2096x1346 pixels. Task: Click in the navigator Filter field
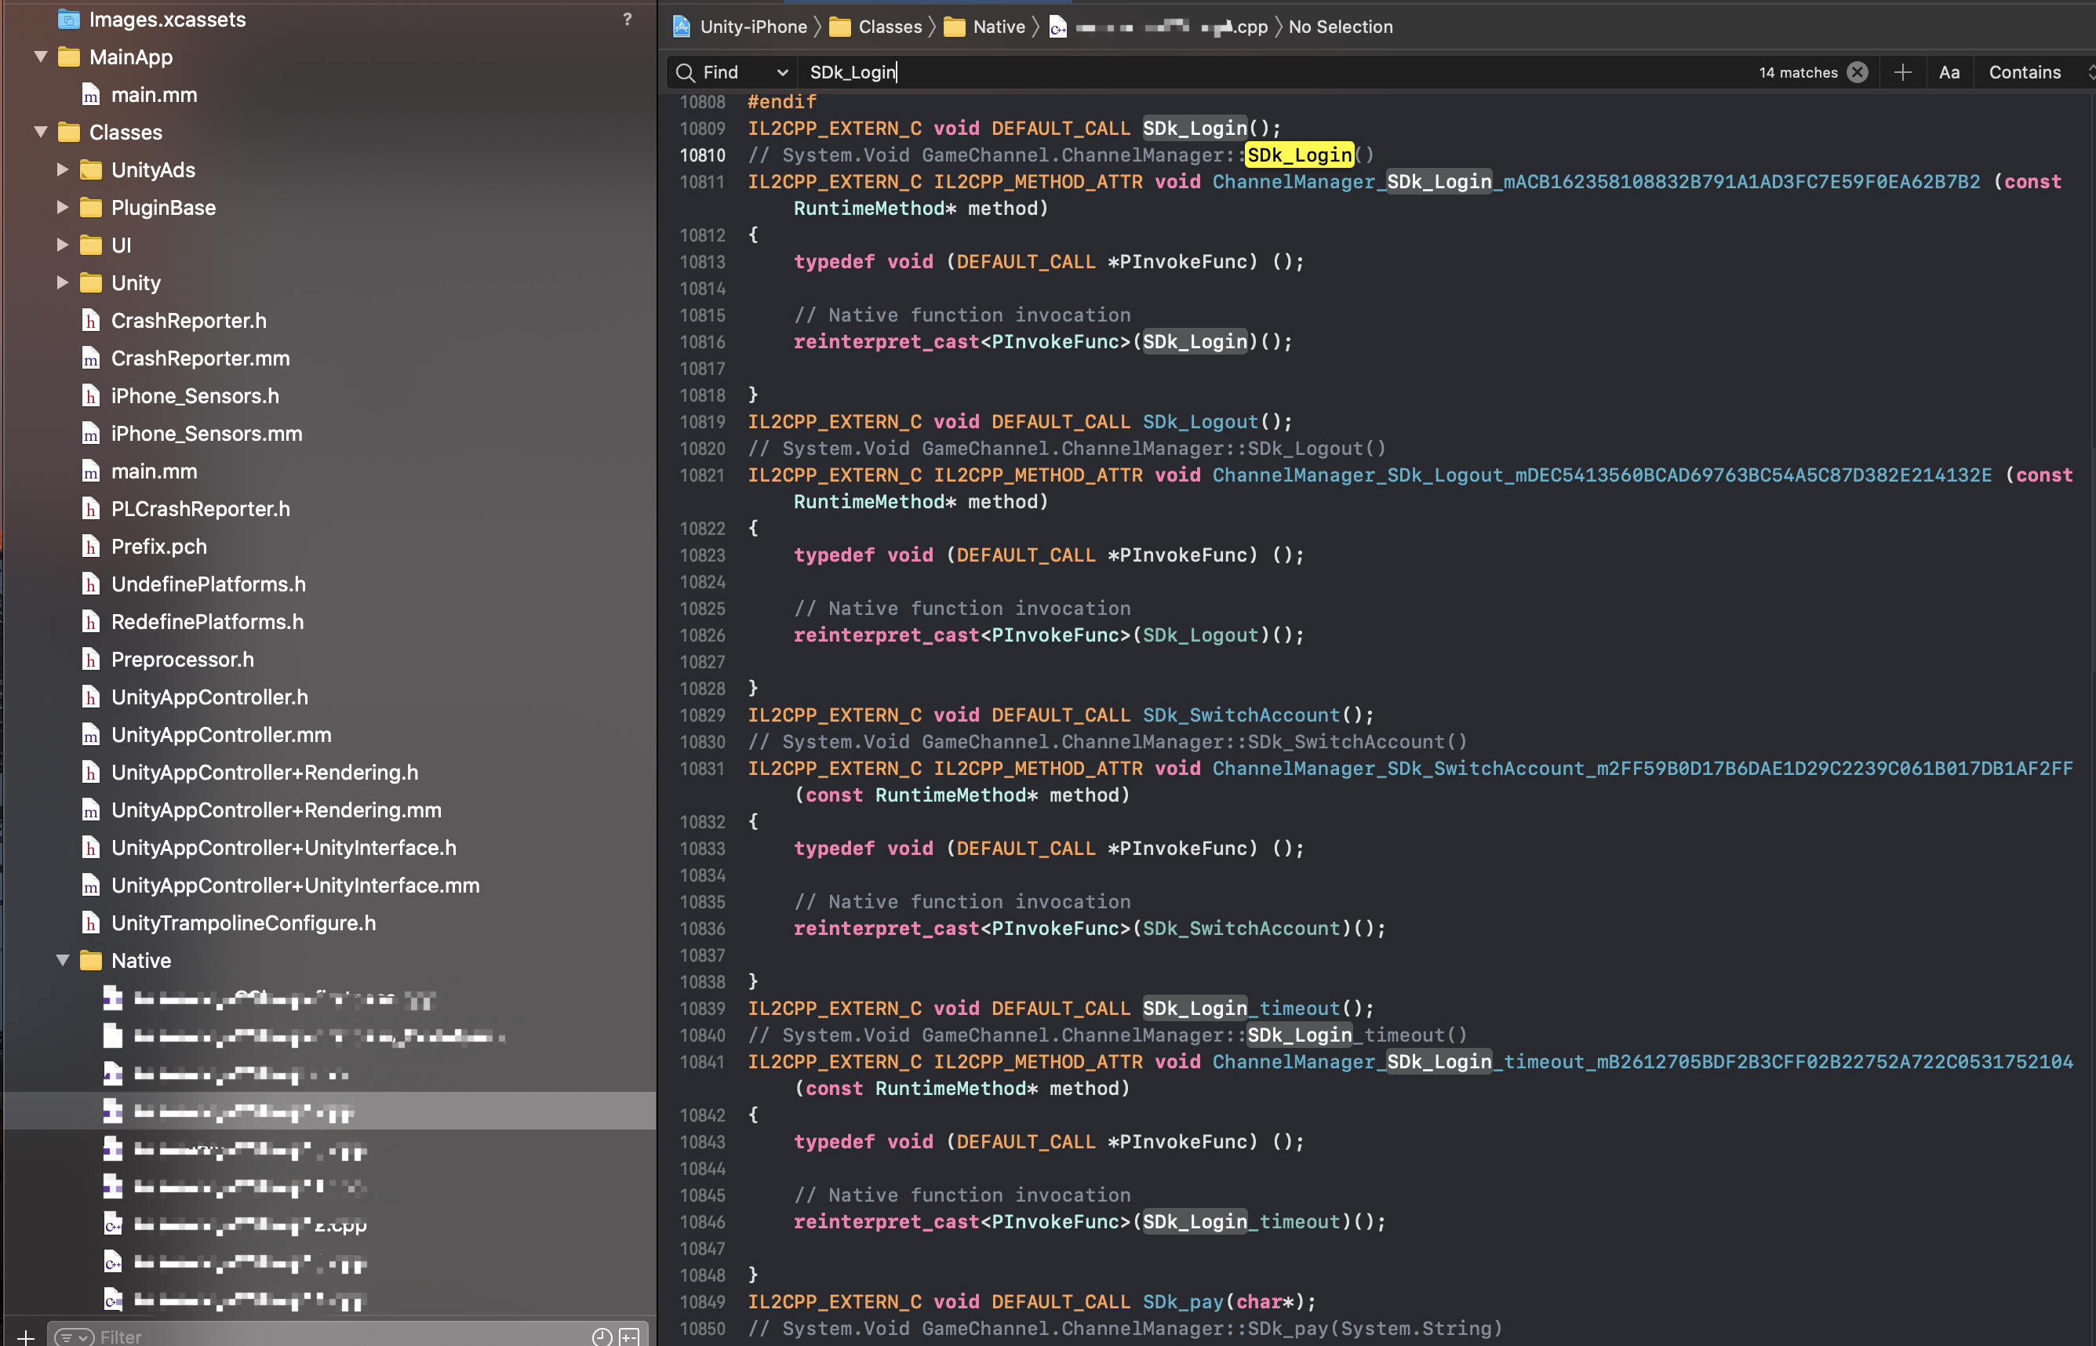341,1337
